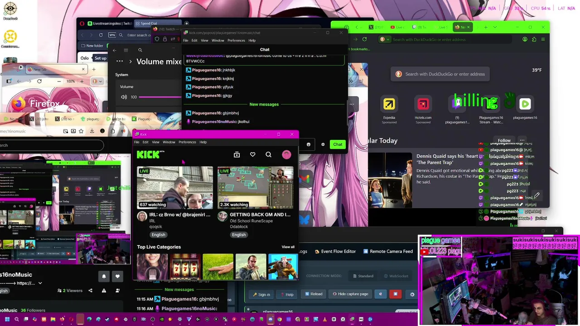Open the gear icon beside Hide capture page
Viewport: 580px width, 326px height.
click(412, 294)
